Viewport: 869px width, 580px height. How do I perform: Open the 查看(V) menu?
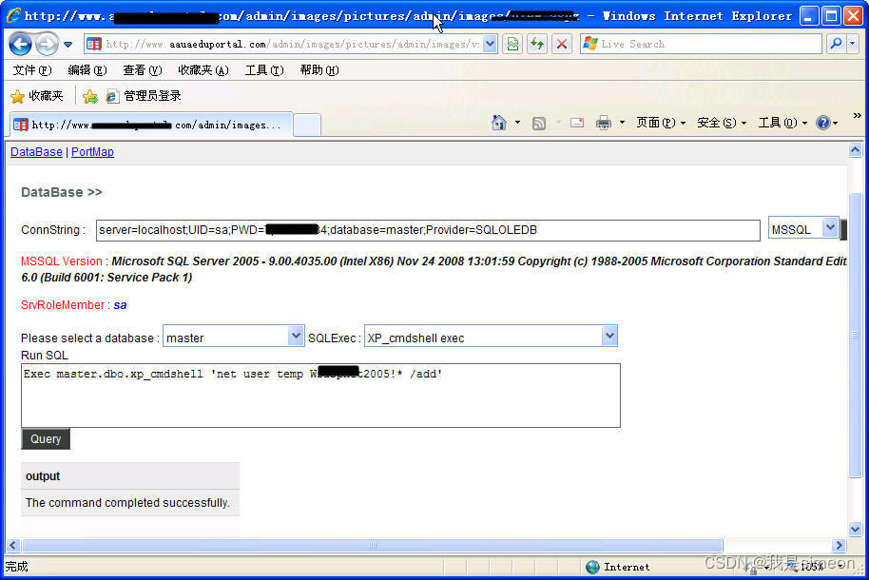point(143,69)
